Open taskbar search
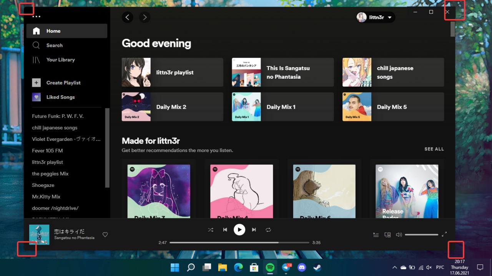This screenshot has width=492, height=276. coord(191,267)
